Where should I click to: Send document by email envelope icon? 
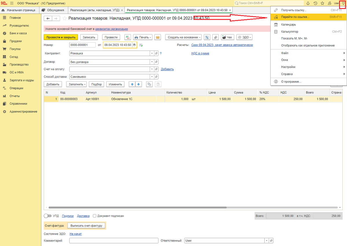[158, 37]
